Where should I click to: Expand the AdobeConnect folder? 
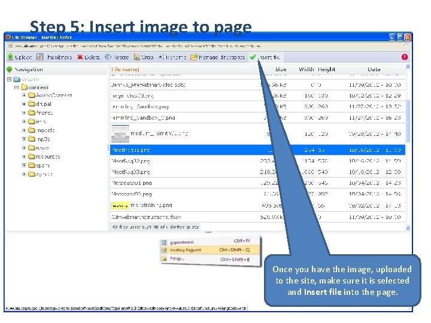24,95
